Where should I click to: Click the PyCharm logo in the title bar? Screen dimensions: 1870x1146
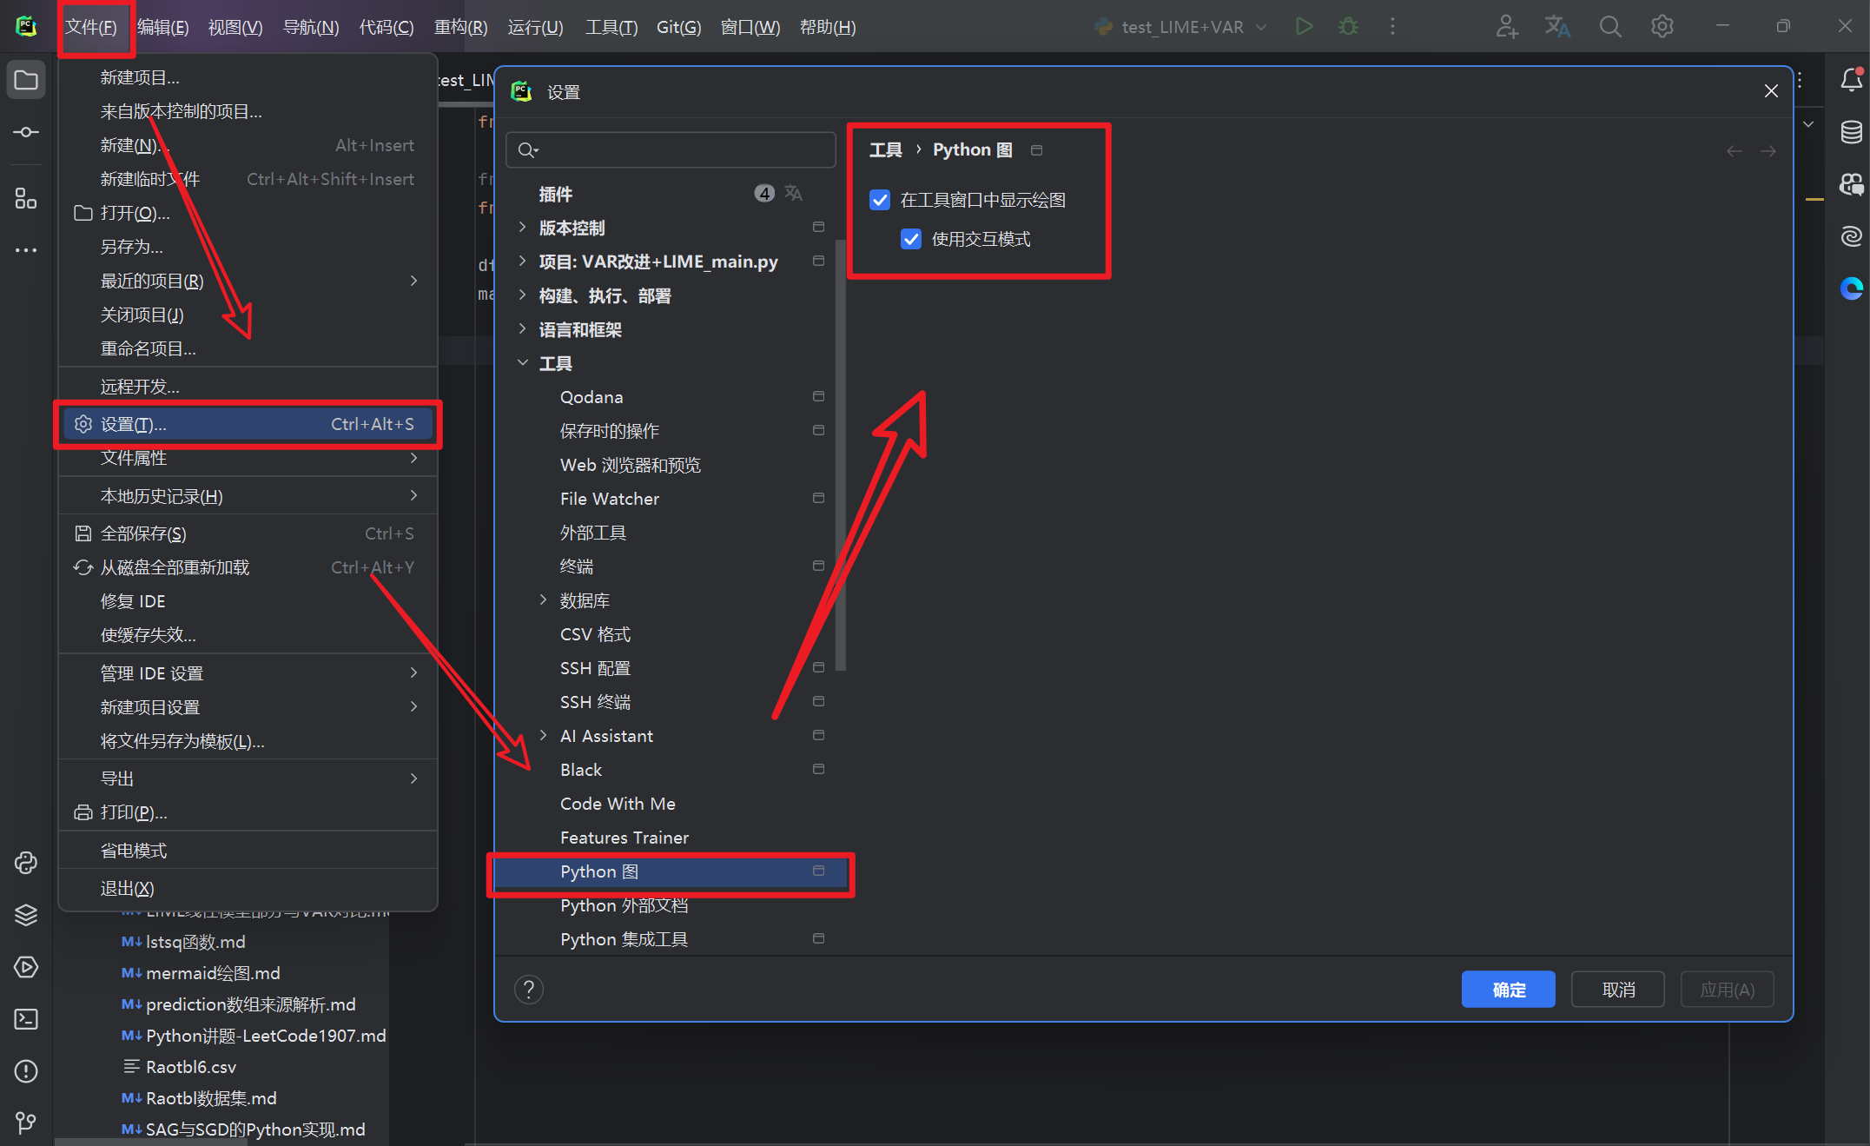(x=27, y=26)
